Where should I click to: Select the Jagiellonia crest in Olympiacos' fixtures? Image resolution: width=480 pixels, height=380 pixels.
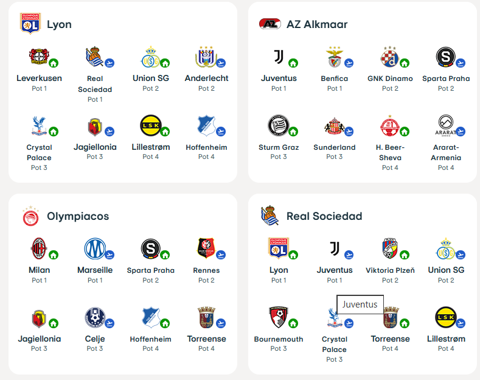(x=39, y=318)
